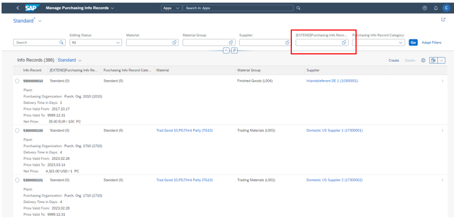This screenshot has width=454, height=218.
Task: Click info record number 5300000100
Action: 33,130
